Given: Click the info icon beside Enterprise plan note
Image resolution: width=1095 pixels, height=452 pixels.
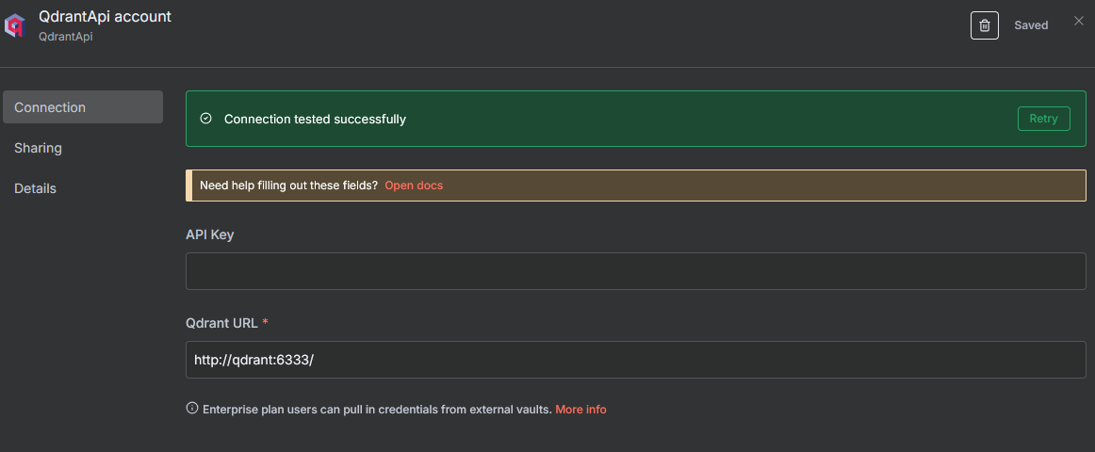Looking at the screenshot, I should pos(192,408).
